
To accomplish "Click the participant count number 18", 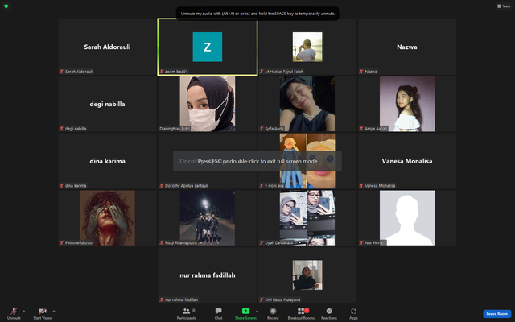I will pyautogui.click(x=193, y=310).
